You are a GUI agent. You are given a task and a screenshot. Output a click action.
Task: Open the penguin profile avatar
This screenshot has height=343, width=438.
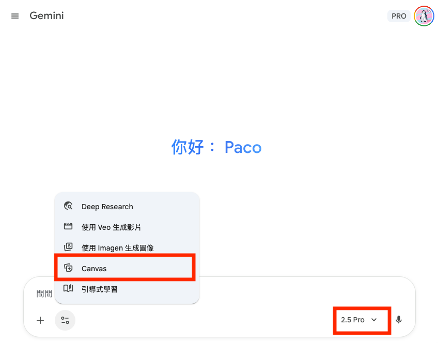tap(424, 16)
